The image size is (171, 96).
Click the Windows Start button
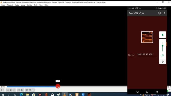point(3,95)
